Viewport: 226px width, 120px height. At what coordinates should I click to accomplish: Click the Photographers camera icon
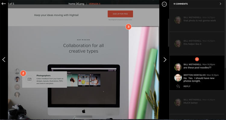(x=30, y=79)
